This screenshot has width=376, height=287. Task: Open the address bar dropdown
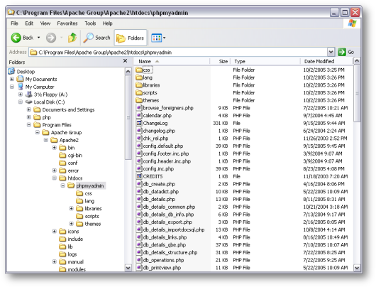pyautogui.click(x=331, y=52)
